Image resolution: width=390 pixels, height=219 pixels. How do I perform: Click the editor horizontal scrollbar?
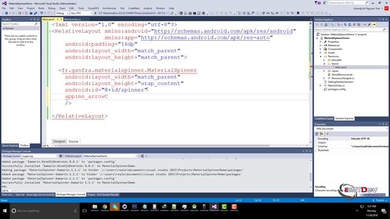pyautogui.click(x=163, y=146)
